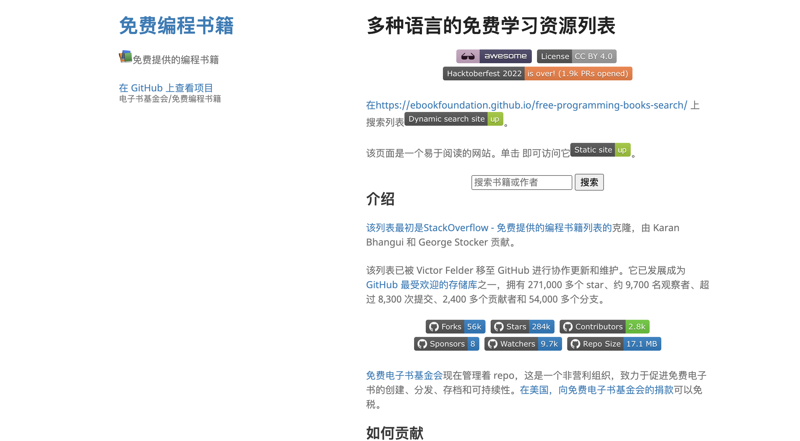Click the 介绍 heading
Viewport: 800px width, 441px height.
tap(380, 199)
